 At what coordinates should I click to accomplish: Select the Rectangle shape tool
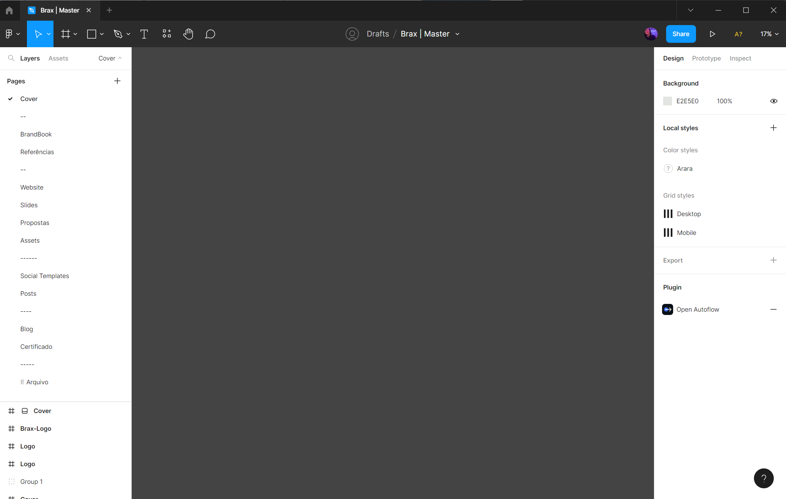point(91,34)
